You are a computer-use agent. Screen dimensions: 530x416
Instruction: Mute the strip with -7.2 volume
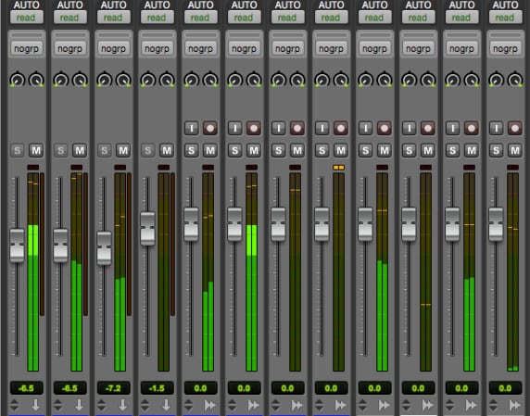pyautogui.click(x=123, y=150)
